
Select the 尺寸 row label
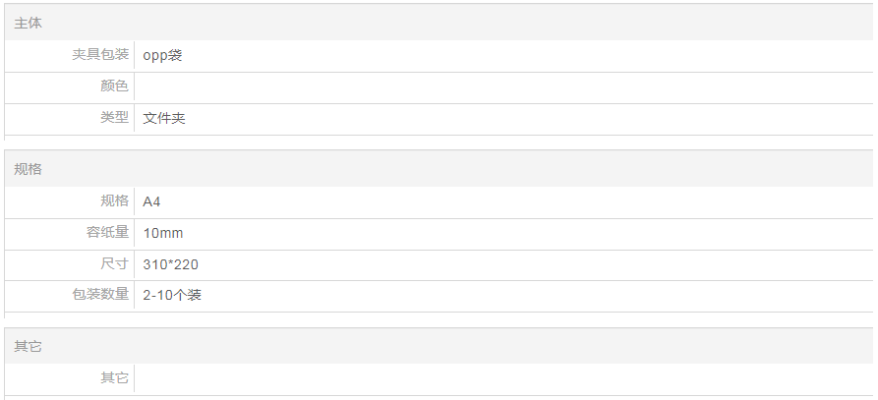[115, 264]
